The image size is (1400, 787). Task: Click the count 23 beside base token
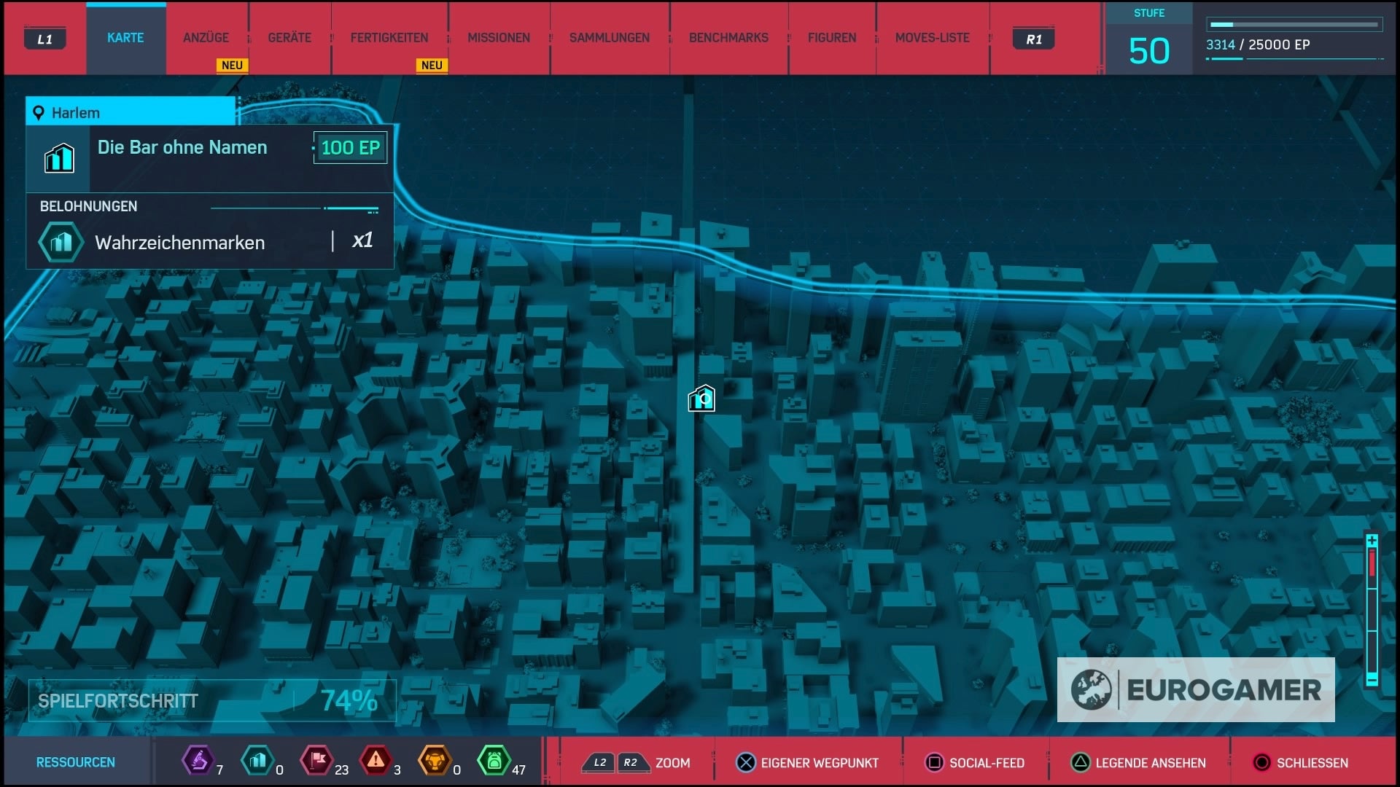(x=341, y=770)
